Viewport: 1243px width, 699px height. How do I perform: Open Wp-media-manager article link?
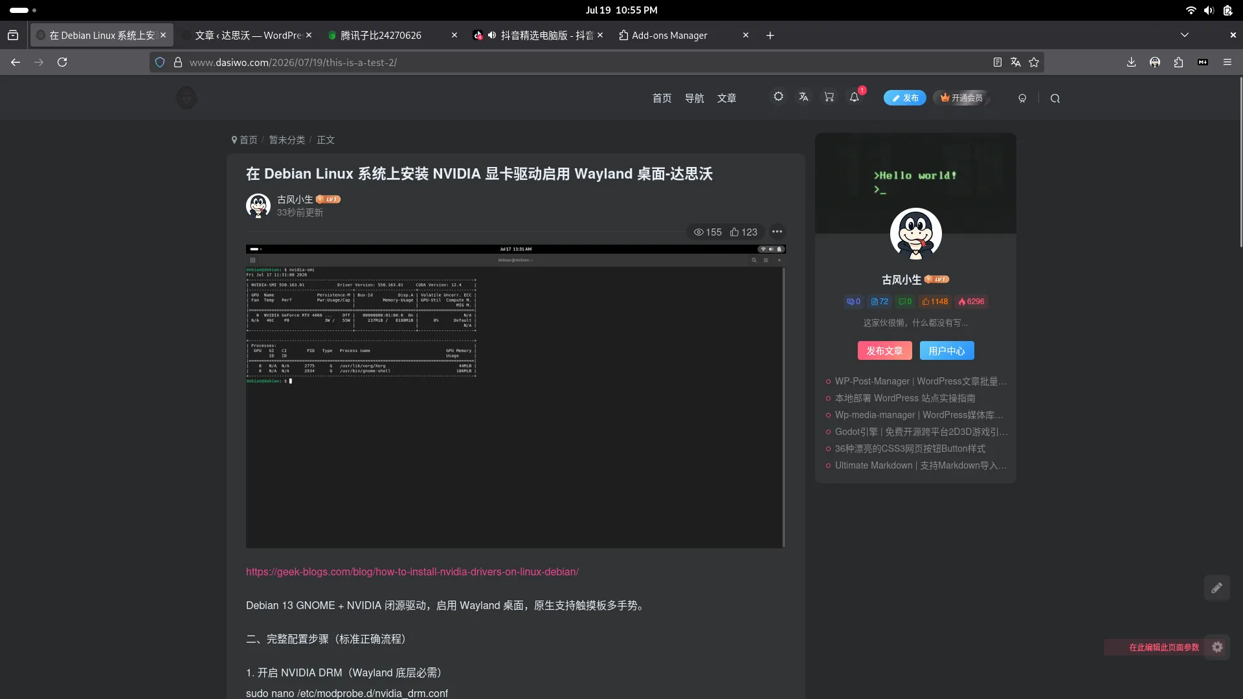click(919, 415)
